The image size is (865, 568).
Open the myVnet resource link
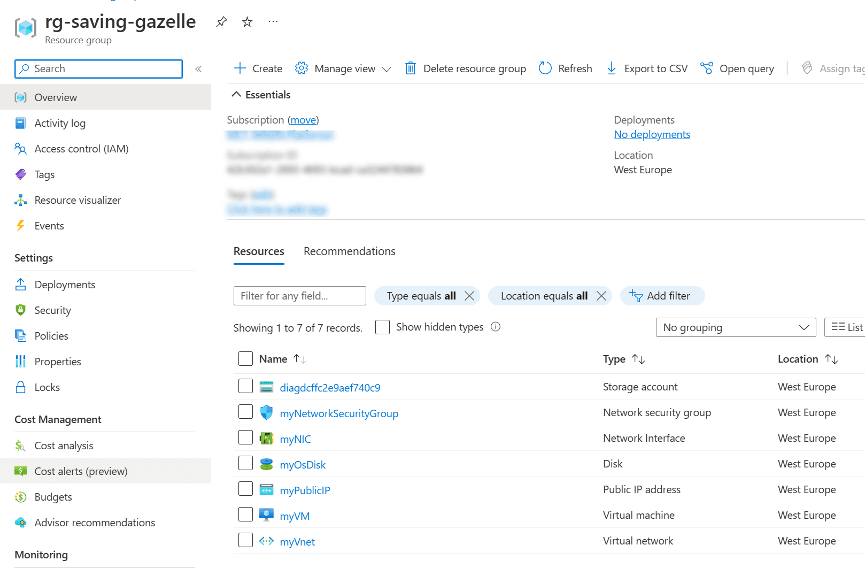pos(297,542)
